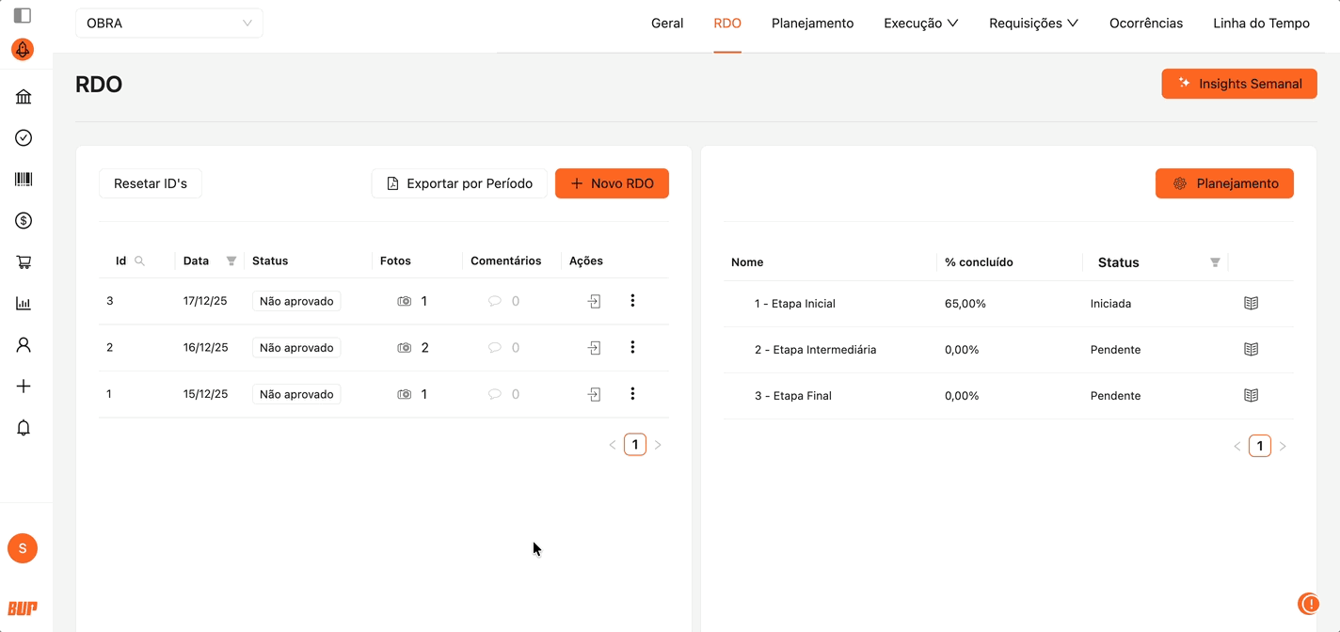The height and width of the screenshot is (632, 1340).
Task: Go to the Linha do Tempo tab
Action: pyautogui.click(x=1261, y=23)
